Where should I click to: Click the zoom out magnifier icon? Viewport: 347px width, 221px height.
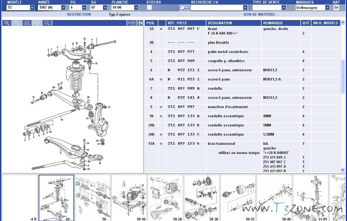pyautogui.click(x=17, y=24)
